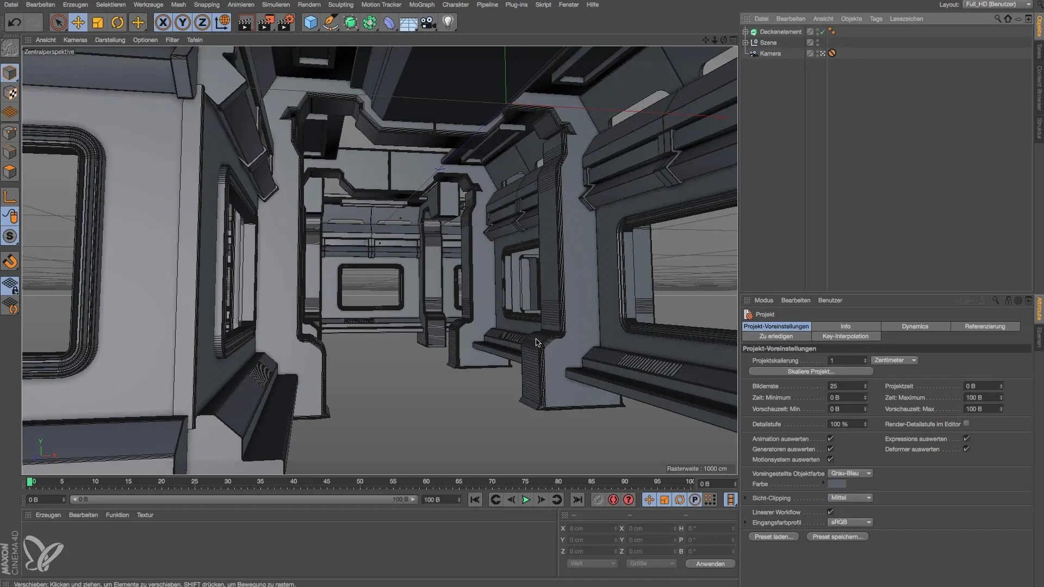Viewport: 1044px width, 587px height.
Task: Open the Kameras viewport menu
Action: click(x=75, y=40)
